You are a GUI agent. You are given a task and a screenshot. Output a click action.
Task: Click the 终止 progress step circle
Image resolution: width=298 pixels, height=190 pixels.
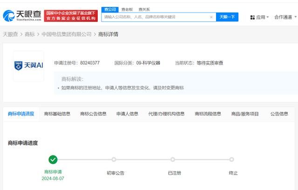(232, 159)
